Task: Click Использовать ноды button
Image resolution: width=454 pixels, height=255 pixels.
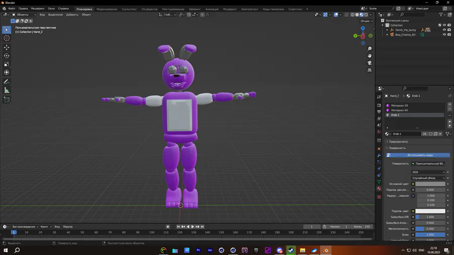Action: coord(418,155)
